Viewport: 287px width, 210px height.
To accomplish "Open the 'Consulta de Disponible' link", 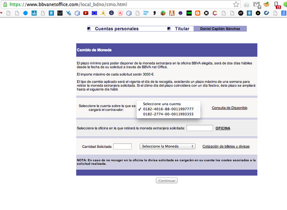I will (230, 108).
